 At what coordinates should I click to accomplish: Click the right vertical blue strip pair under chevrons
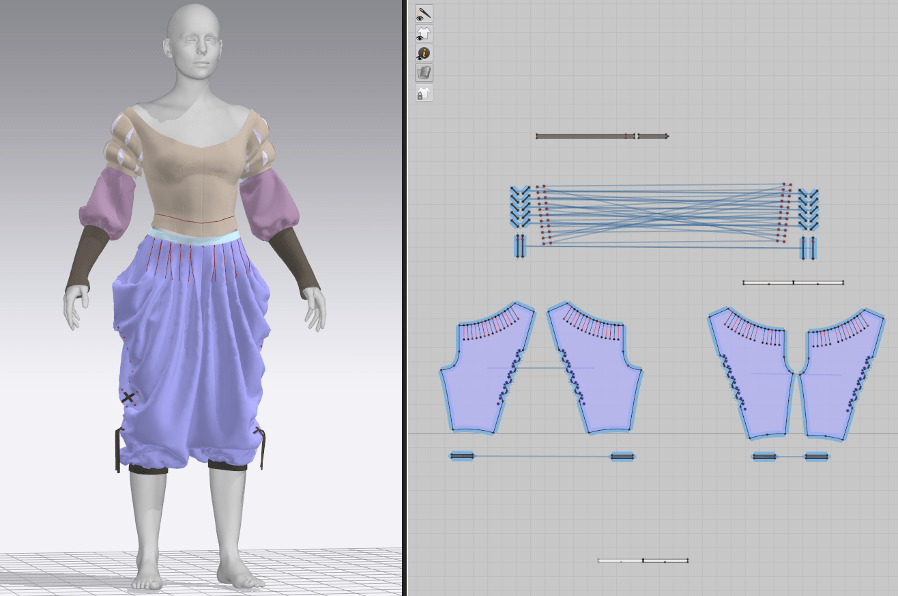tap(808, 248)
